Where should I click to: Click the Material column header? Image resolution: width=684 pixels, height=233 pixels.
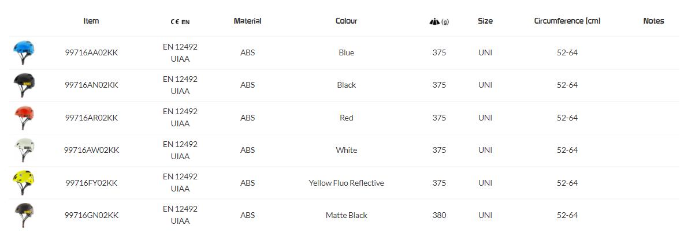click(247, 21)
